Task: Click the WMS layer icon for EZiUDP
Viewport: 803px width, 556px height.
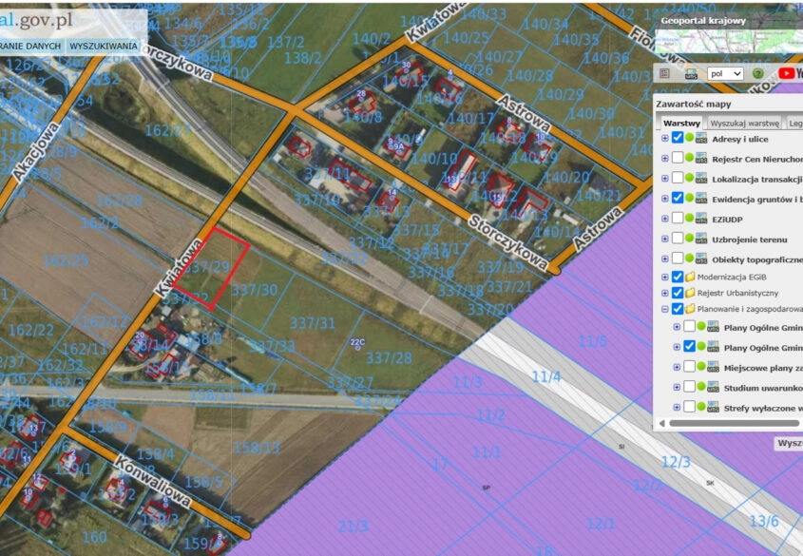Action: tap(701, 219)
